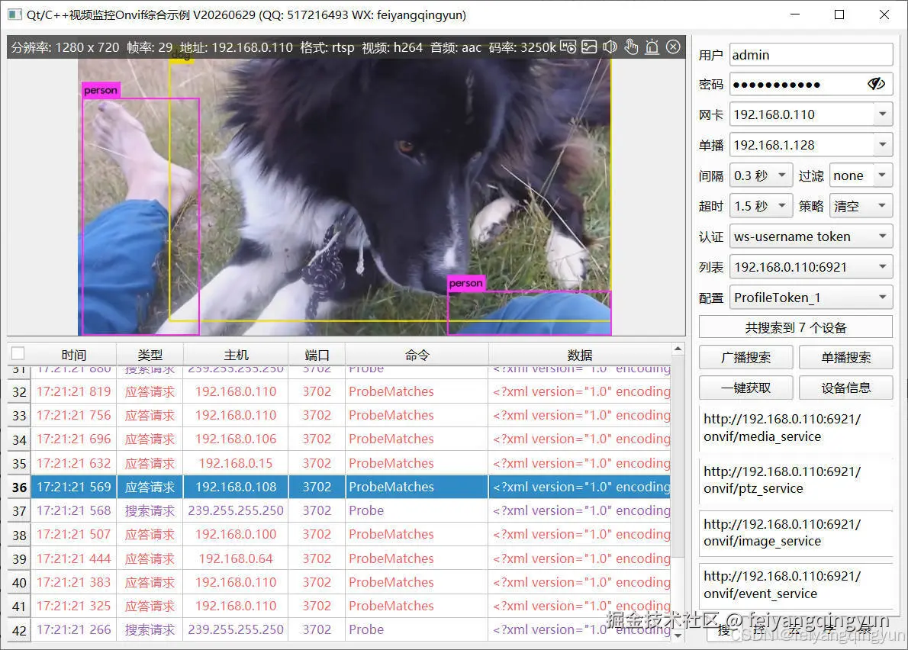
Task: Click time cell 17:21:21 266
Action: pyautogui.click(x=73, y=629)
